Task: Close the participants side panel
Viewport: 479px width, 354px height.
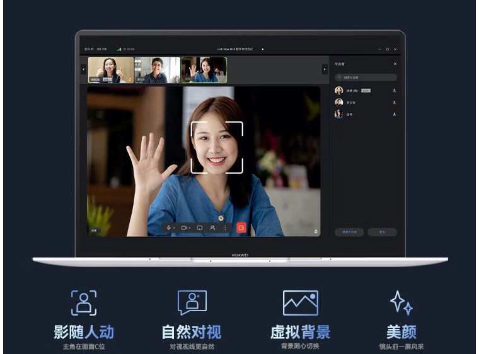Action: [x=395, y=64]
